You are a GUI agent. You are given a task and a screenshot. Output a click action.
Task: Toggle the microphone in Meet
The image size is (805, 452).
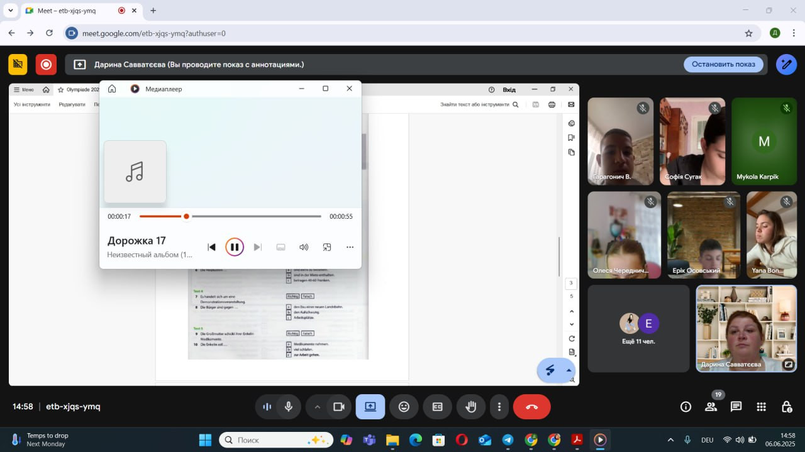pyautogui.click(x=289, y=407)
